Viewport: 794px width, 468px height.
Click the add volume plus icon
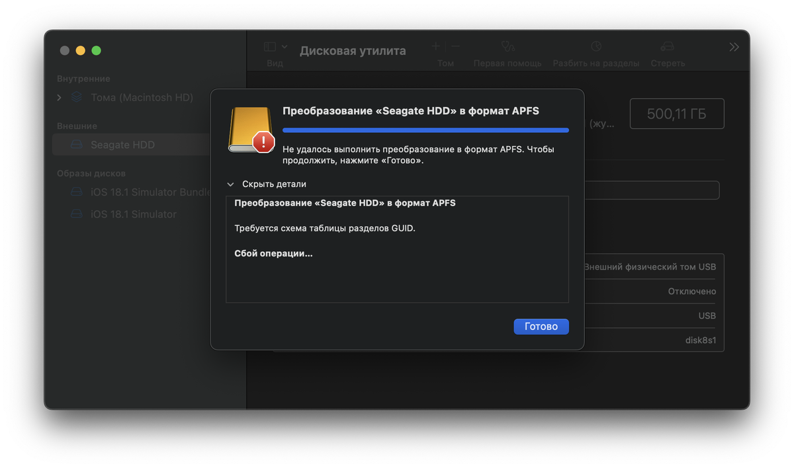point(435,46)
